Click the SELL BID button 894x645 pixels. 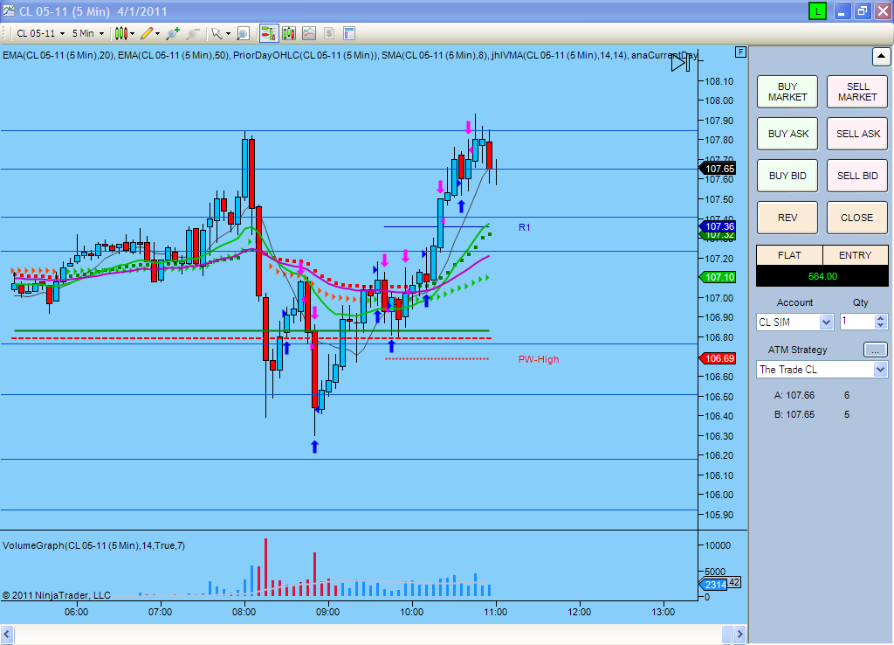(857, 176)
